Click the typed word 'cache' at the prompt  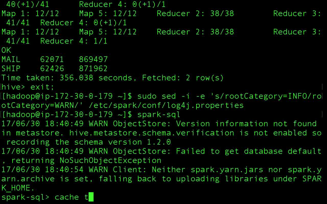coord(67,197)
